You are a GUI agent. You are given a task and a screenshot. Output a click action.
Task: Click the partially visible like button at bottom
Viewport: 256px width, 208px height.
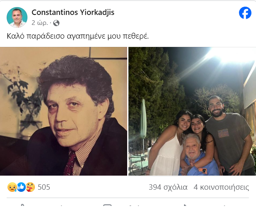pyautogui.click(x=22, y=205)
